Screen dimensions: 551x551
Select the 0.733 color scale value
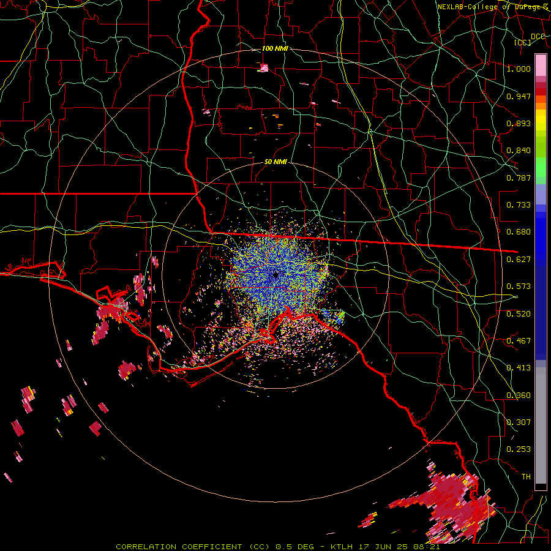pos(519,205)
